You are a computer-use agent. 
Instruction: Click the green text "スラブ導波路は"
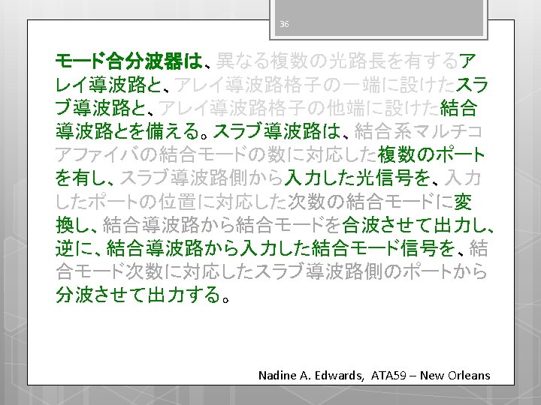(x=277, y=131)
